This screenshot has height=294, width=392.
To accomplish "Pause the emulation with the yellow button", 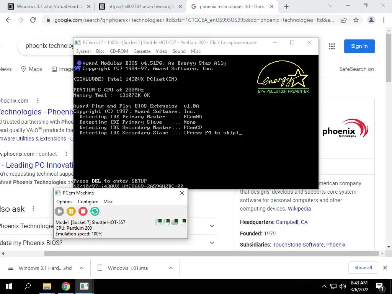I will pos(71,211).
